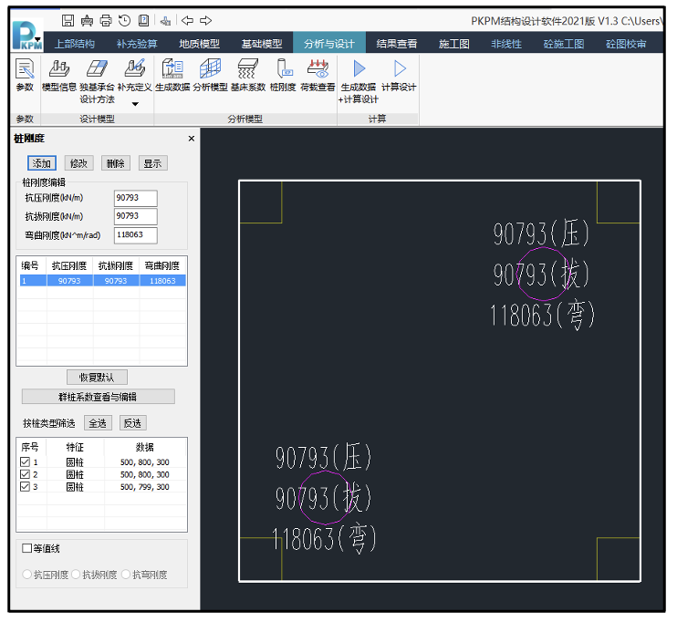Viewport: 677px width, 622px height.
Task: Open the 砼图校审 tab
Action: (x=626, y=44)
